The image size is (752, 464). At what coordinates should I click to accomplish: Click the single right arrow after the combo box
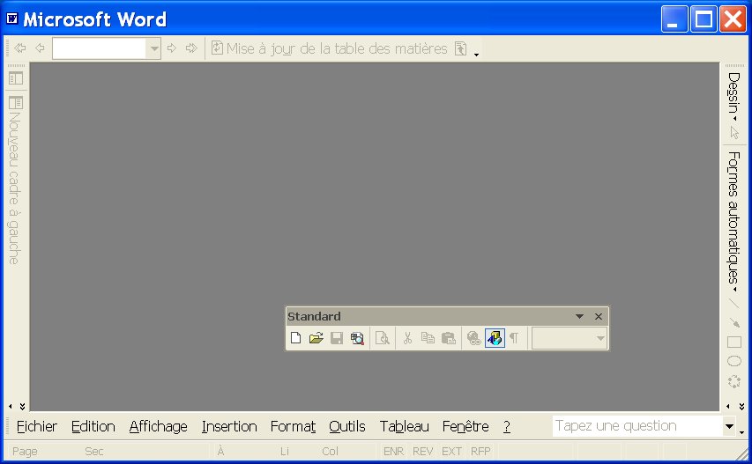(x=171, y=48)
